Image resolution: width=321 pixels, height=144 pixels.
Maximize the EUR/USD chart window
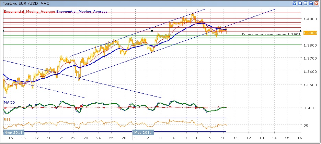click(x=311, y=3)
